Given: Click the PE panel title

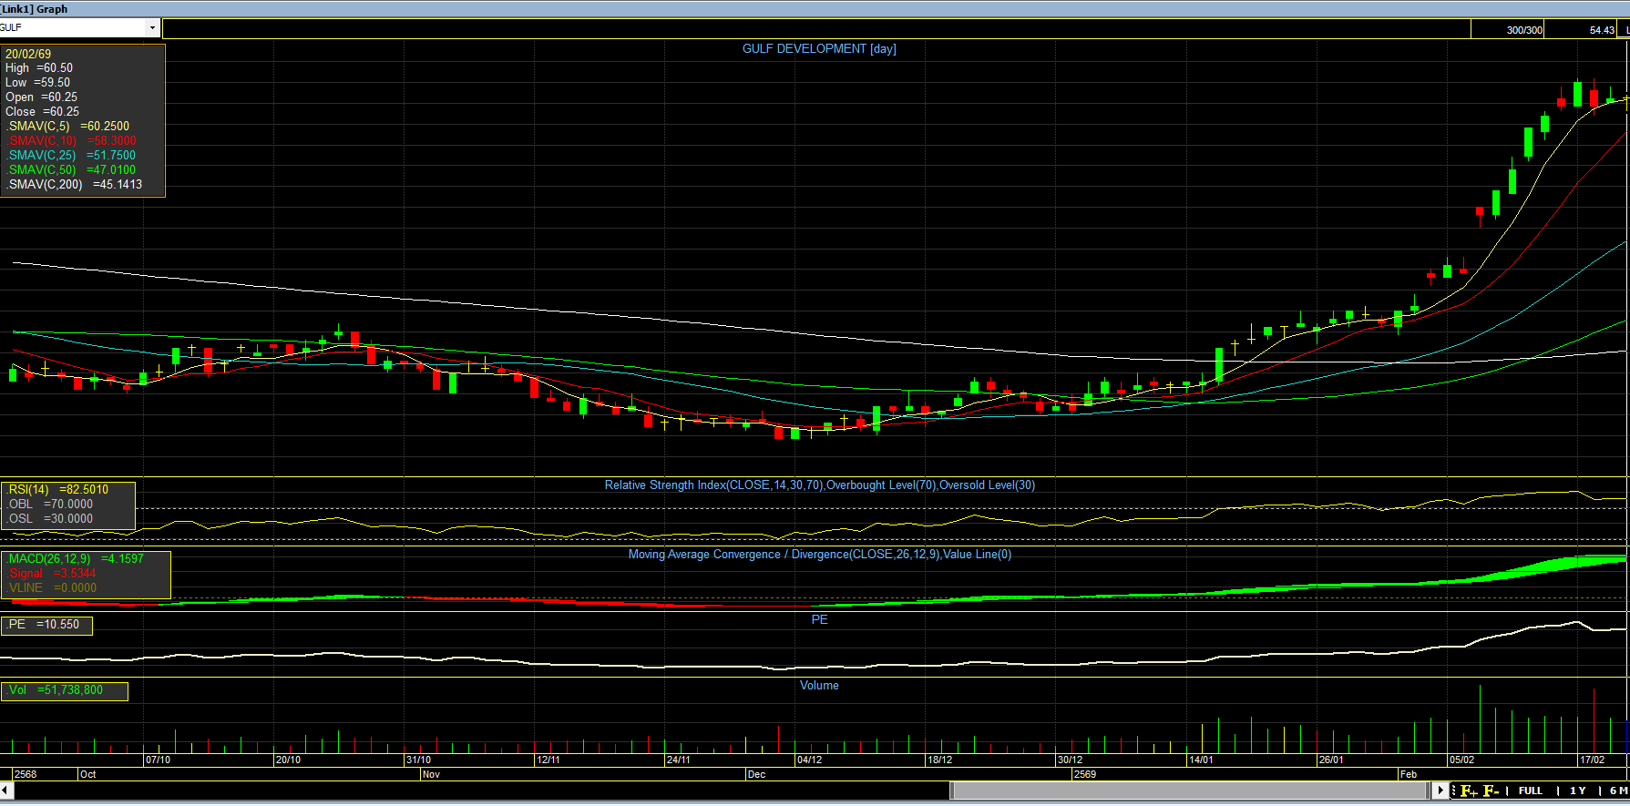Looking at the screenshot, I should (819, 620).
